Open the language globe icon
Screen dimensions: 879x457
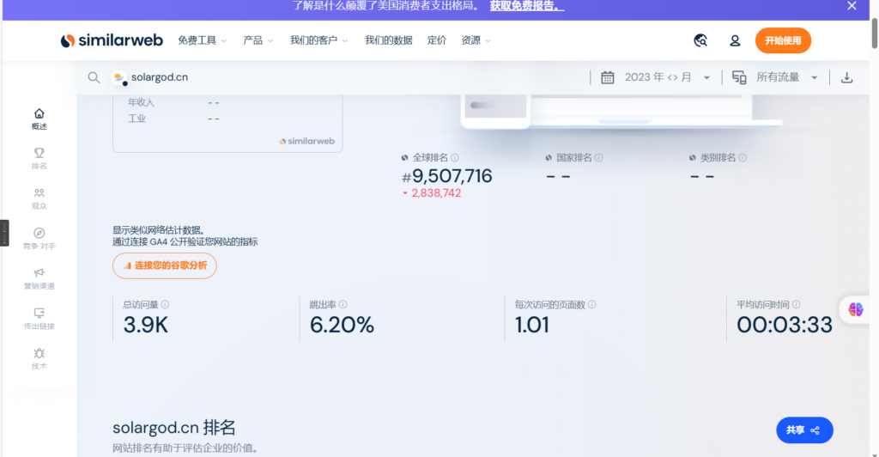point(700,40)
